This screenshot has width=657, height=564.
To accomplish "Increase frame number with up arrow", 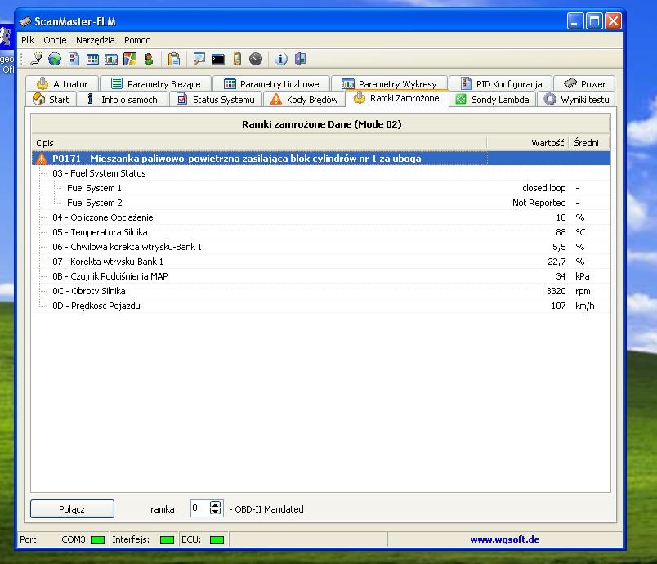I will [216, 504].
